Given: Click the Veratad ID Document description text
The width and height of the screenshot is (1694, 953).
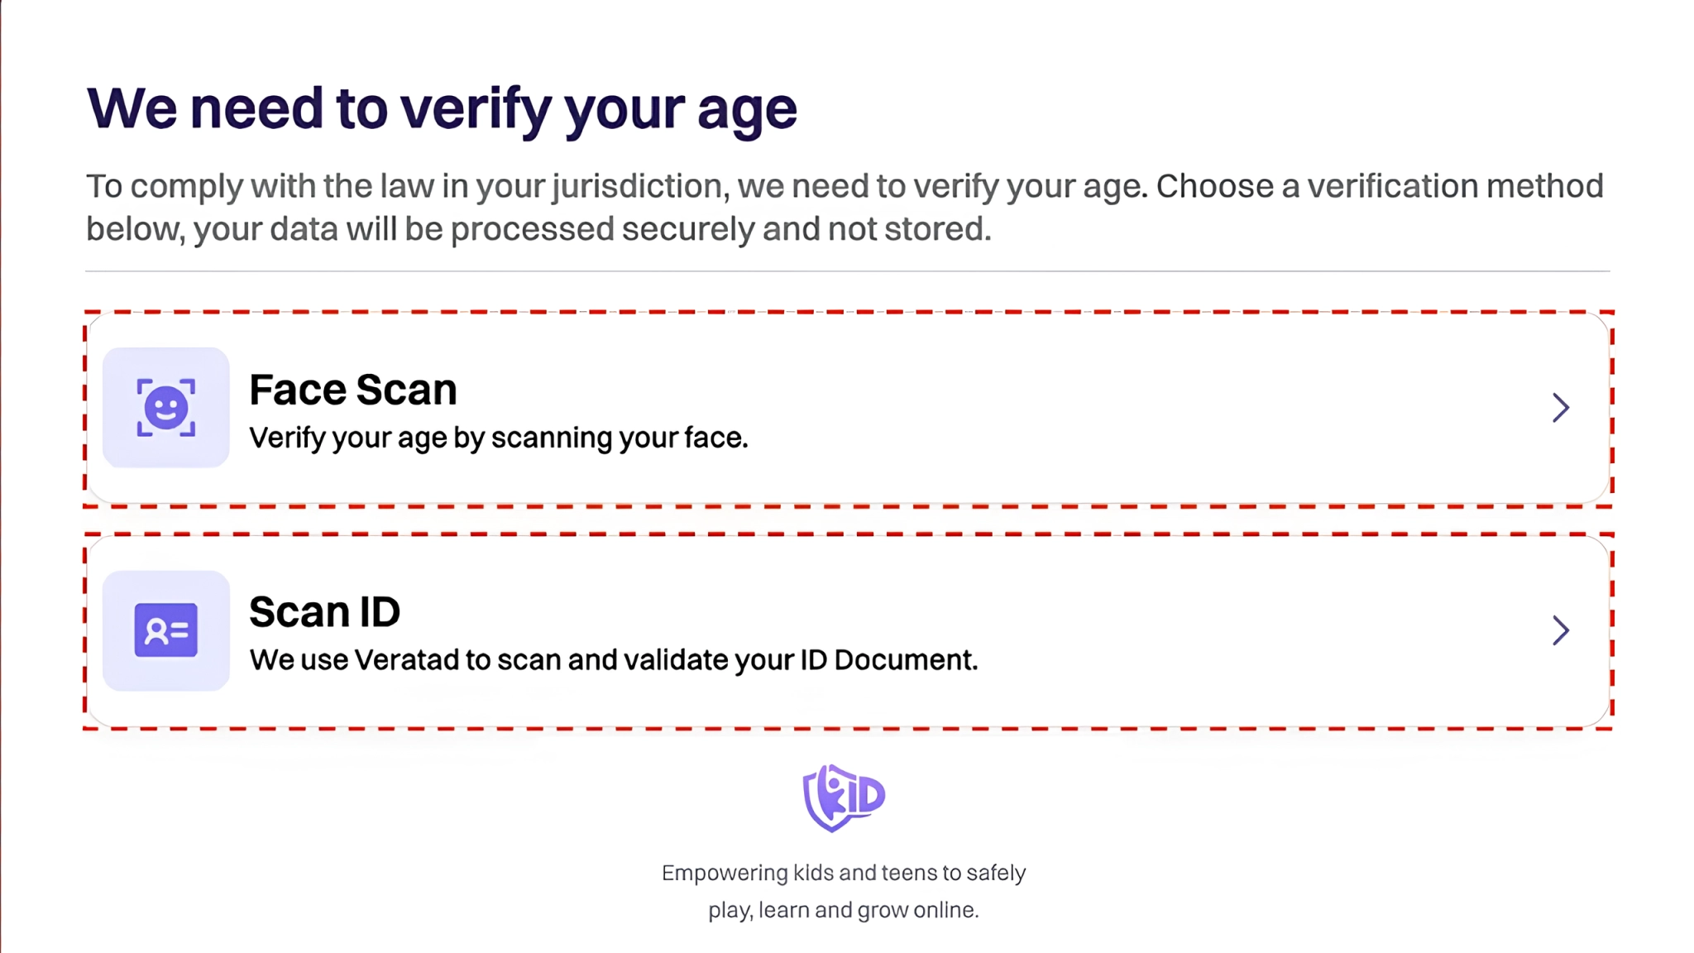Looking at the screenshot, I should point(614,660).
